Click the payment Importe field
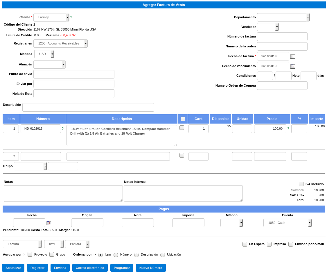This screenshot has height=273, width=327. pos(188,223)
